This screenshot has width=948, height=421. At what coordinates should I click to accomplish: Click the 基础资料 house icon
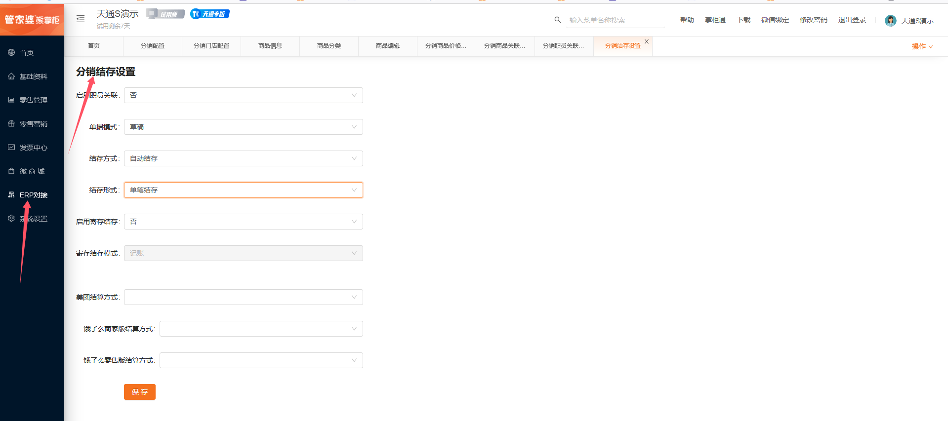pos(11,76)
